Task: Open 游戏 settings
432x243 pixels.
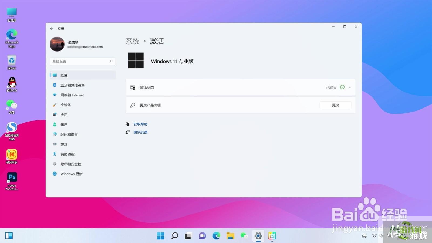Action: coord(83,144)
